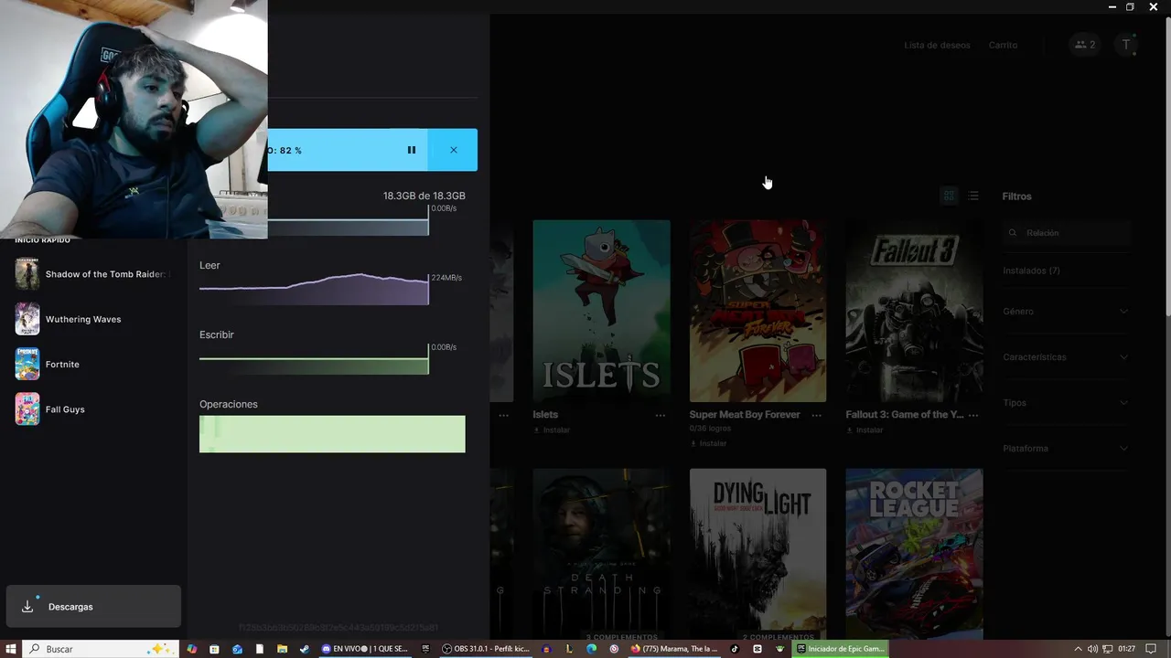Open Outlook from the taskbar
This screenshot has height=658, width=1171.
[x=237, y=649]
